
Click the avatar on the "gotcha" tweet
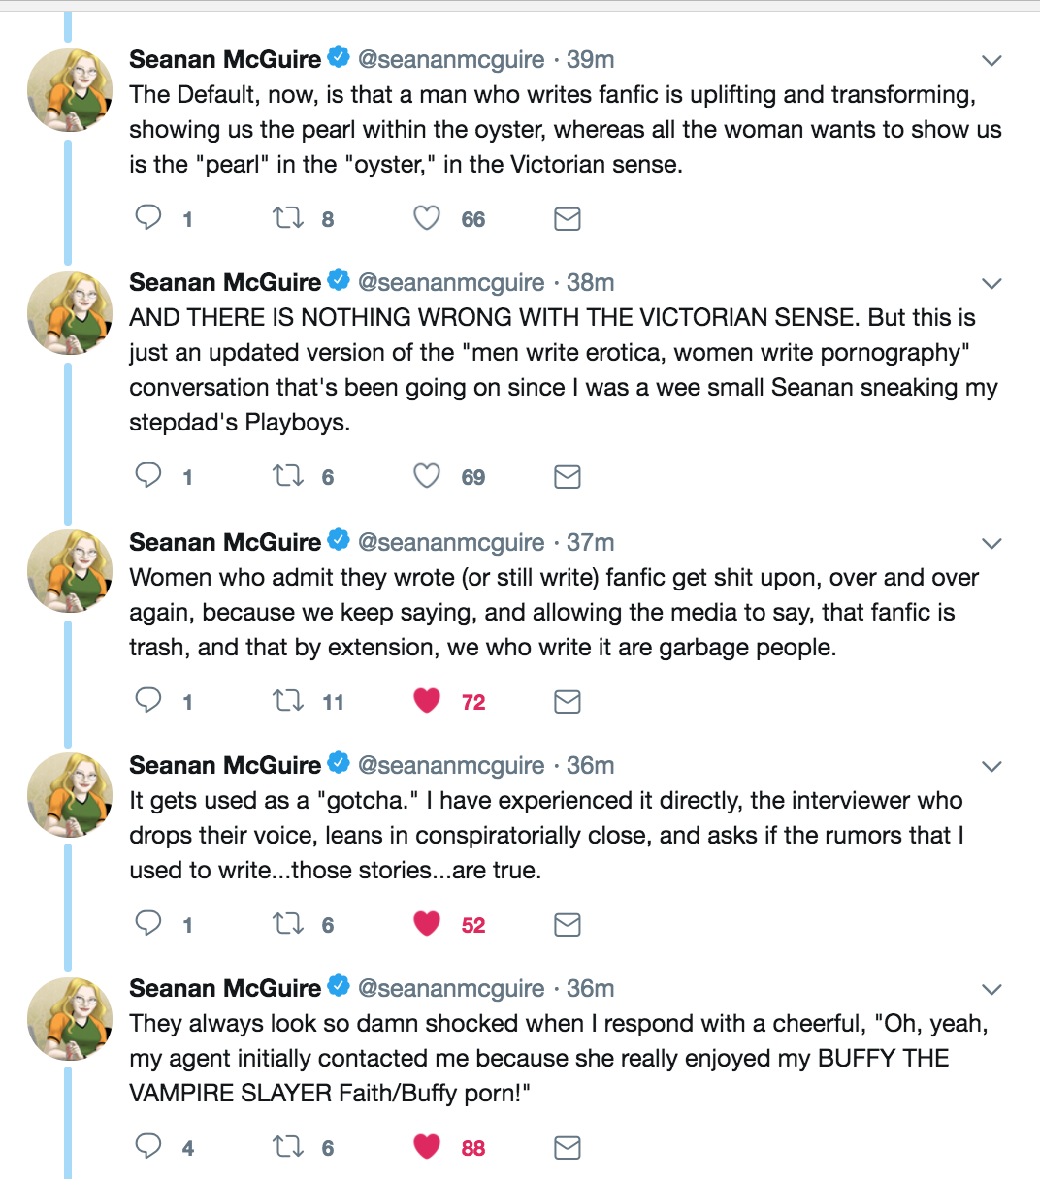[69, 795]
